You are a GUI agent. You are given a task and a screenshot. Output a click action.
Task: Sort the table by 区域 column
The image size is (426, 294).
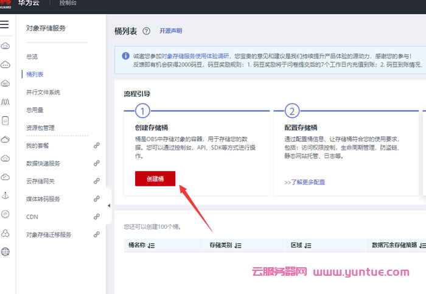307,245
